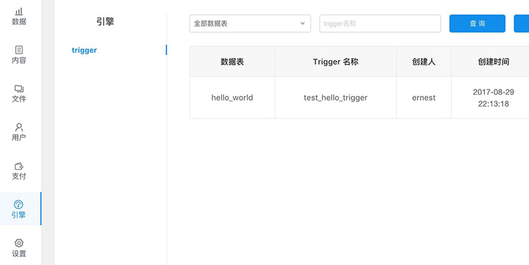
Task: Click the hello_world table cell
Action: coord(232,98)
